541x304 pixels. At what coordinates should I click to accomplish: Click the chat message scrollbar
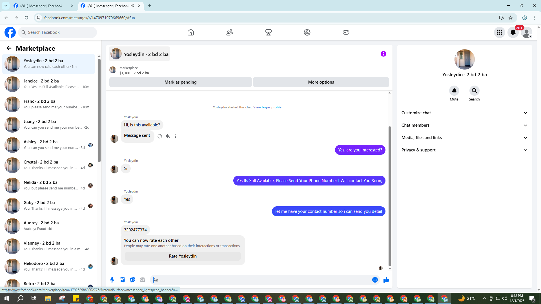click(390, 196)
